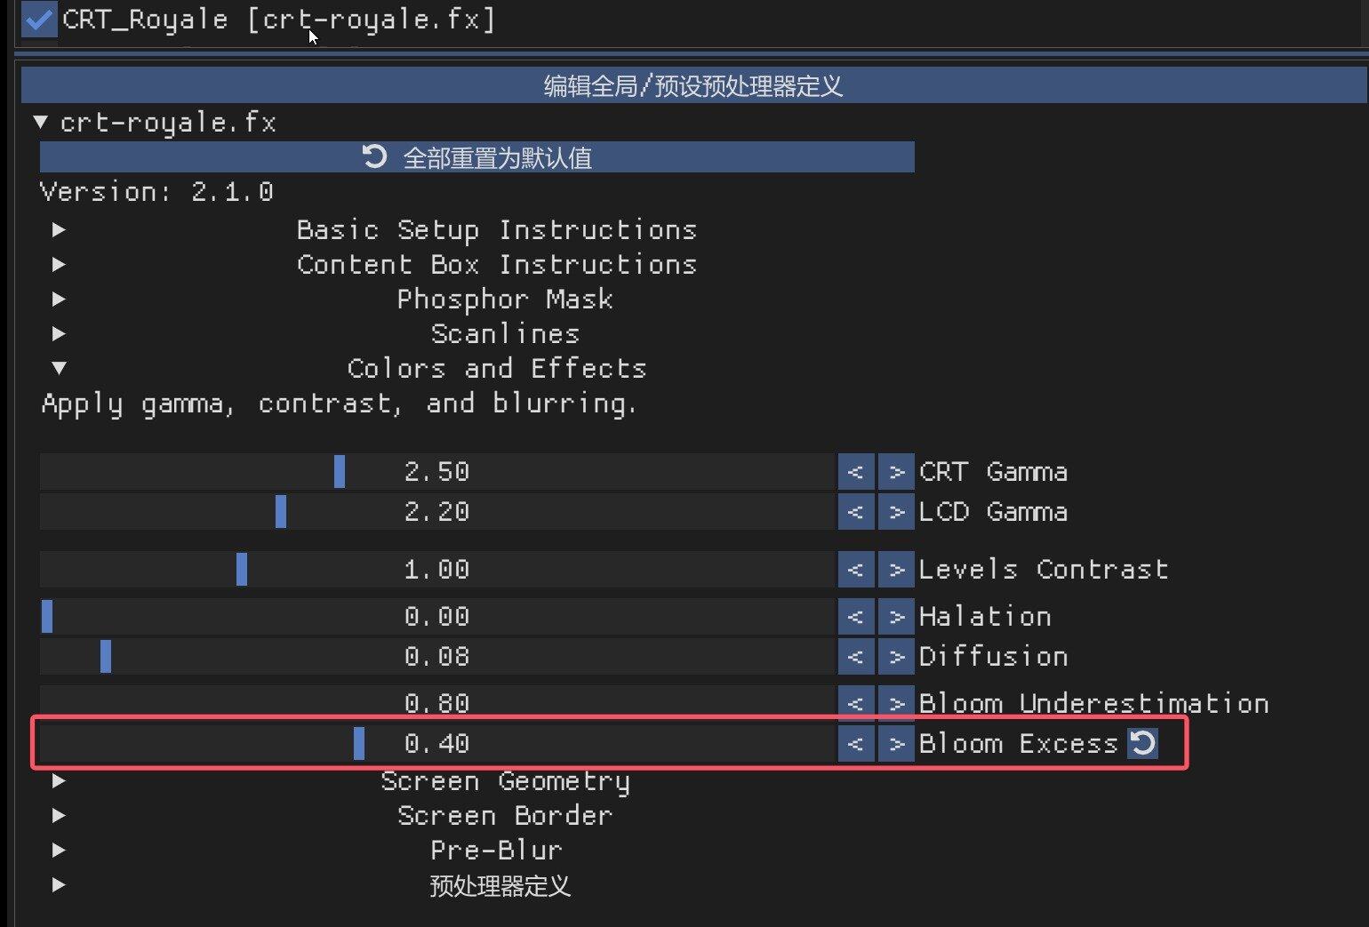
Task: Increase Bloom Underestimation with right arrow
Action: [x=896, y=702]
